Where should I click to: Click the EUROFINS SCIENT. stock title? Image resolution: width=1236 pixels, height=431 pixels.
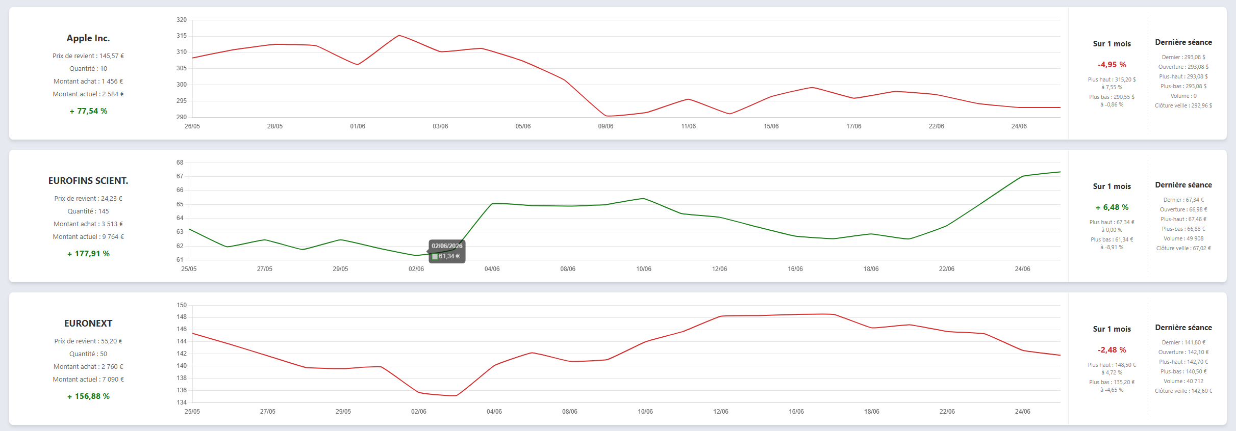pyautogui.click(x=88, y=181)
